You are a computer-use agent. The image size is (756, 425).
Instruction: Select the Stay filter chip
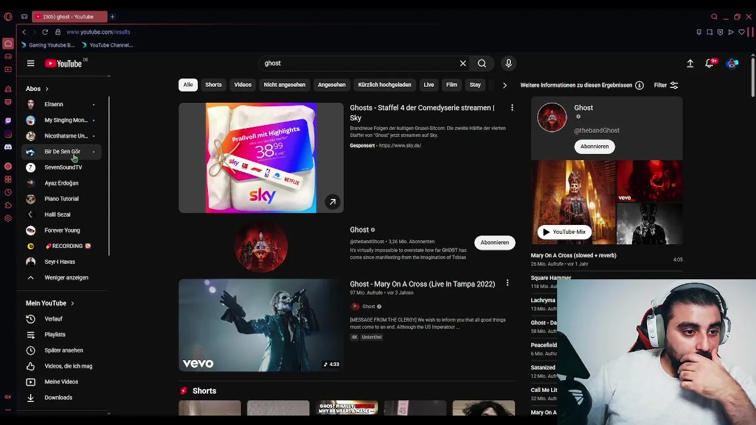click(475, 85)
